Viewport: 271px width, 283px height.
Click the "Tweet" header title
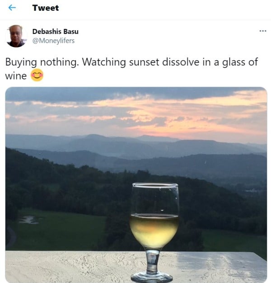[46, 8]
